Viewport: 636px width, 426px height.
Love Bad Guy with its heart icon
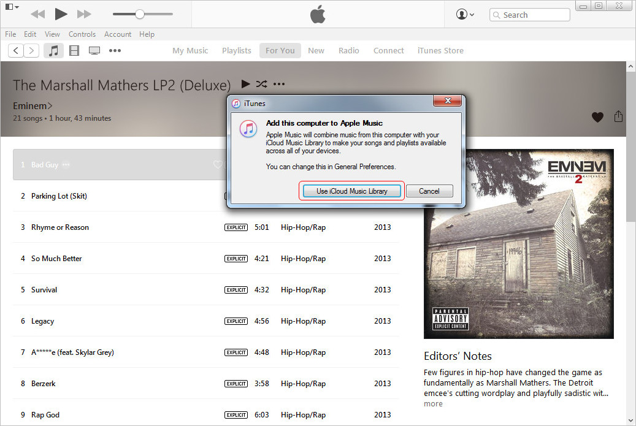(218, 164)
